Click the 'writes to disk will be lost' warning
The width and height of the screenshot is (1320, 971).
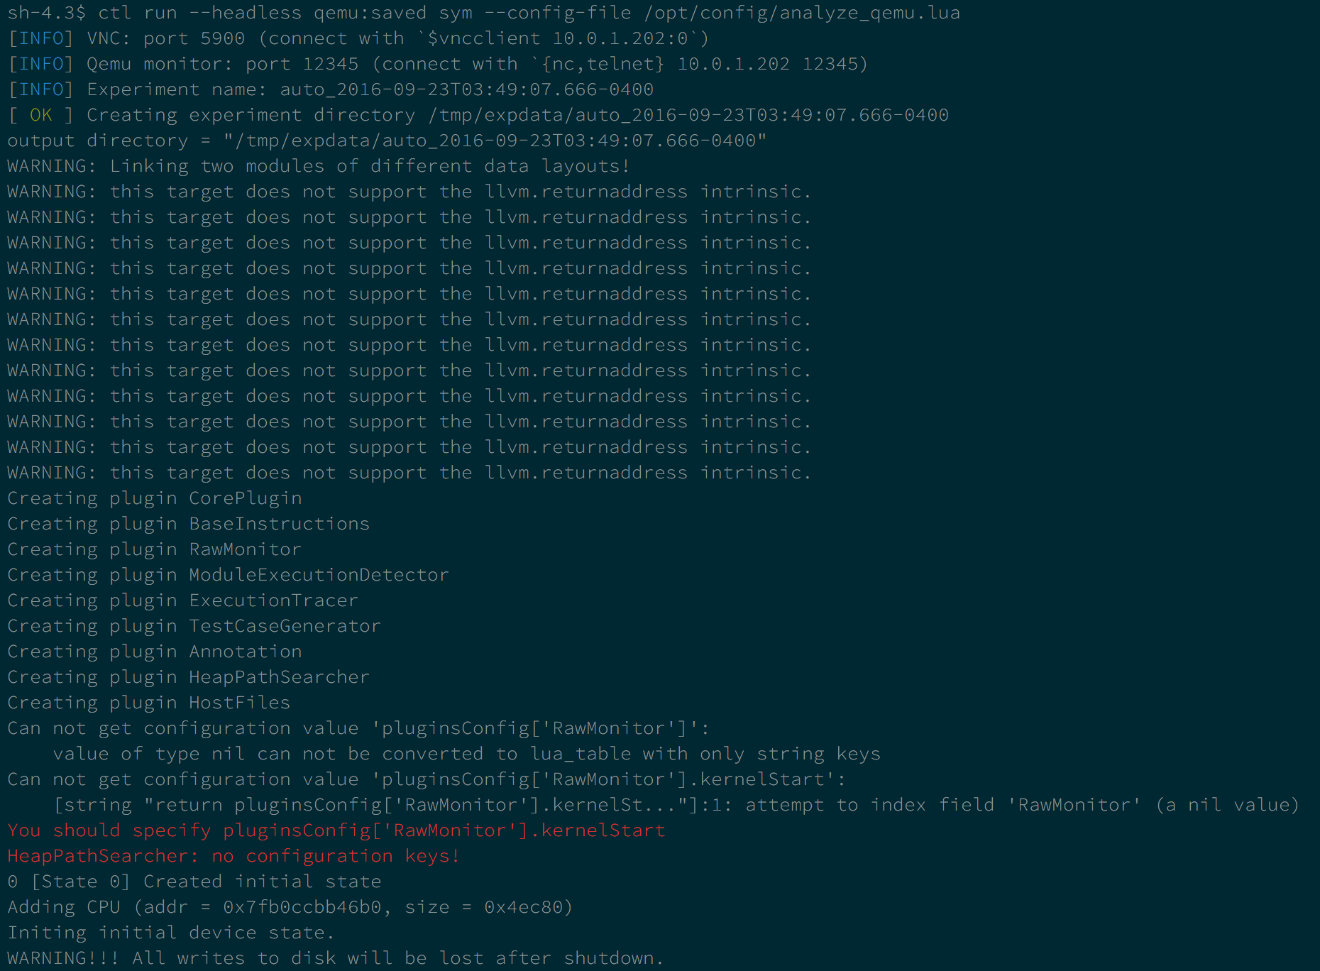pyautogui.click(x=336, y=958)
